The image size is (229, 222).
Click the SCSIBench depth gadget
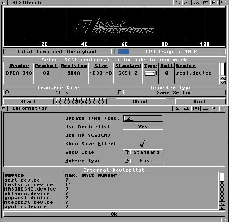coord(224,2)
